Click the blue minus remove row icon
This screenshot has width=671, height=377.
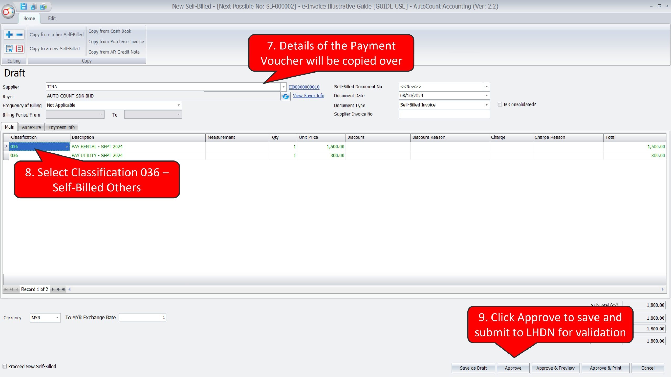(x=19, y=34)
